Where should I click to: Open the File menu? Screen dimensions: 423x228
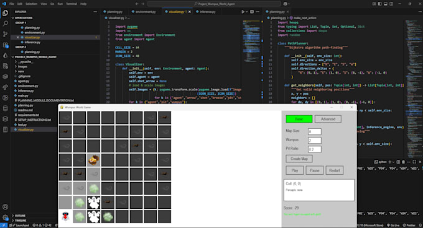point(12,4)
